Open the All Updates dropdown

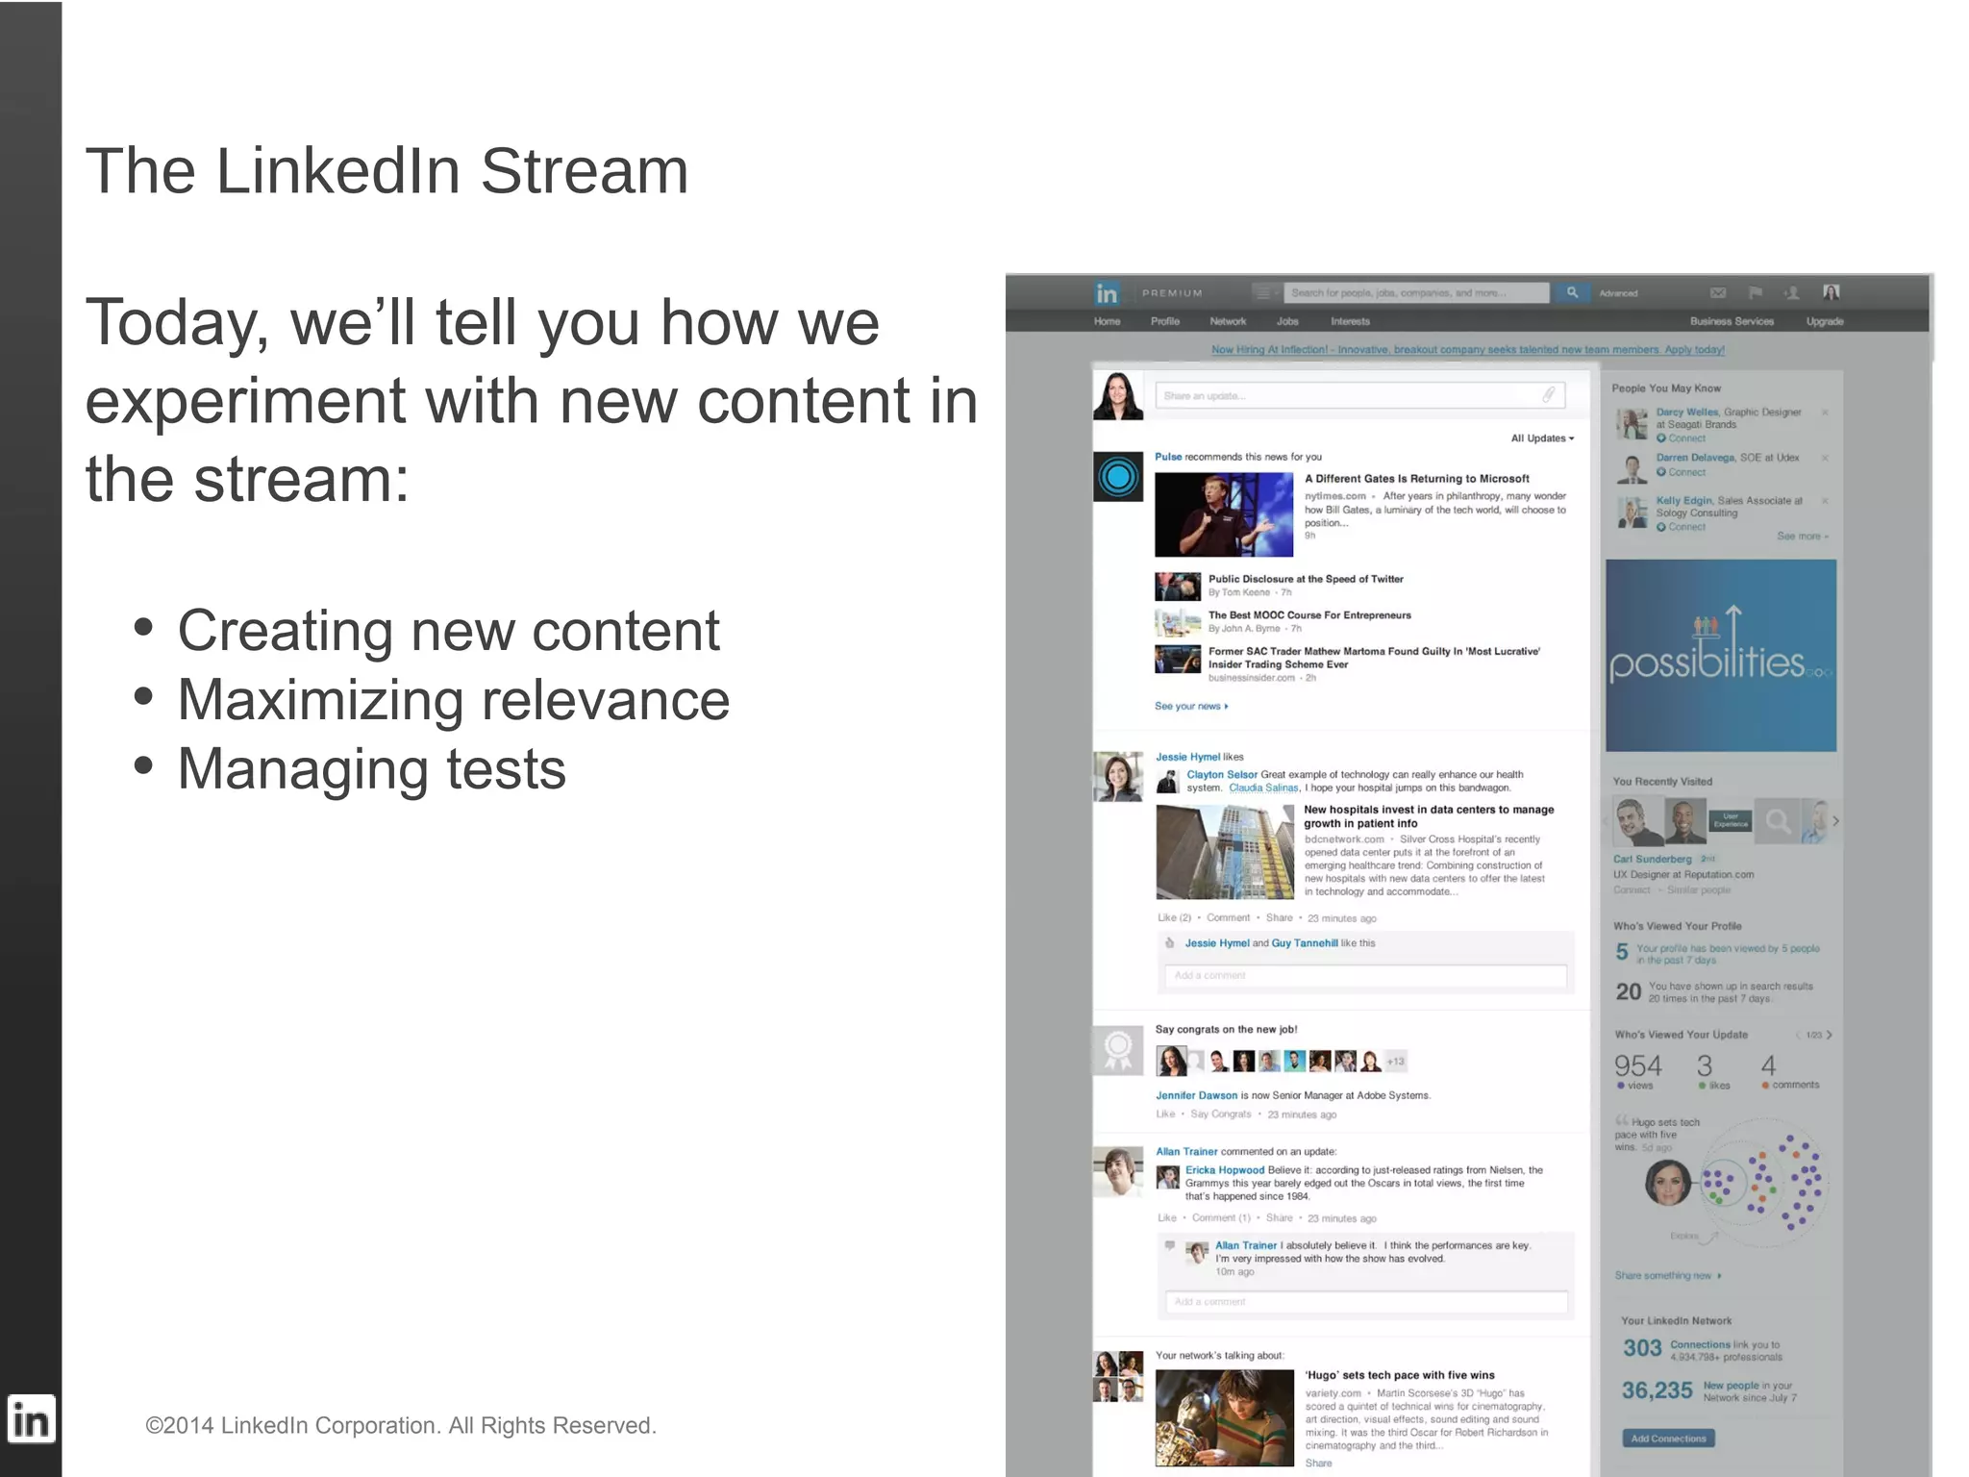[1542, 438]
